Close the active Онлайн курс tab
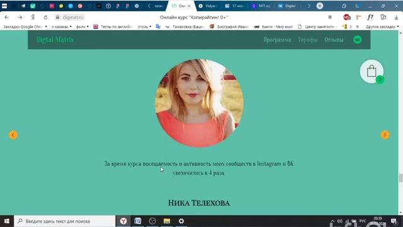This screenshot has height=227, width=403. [x=189, y=6]
